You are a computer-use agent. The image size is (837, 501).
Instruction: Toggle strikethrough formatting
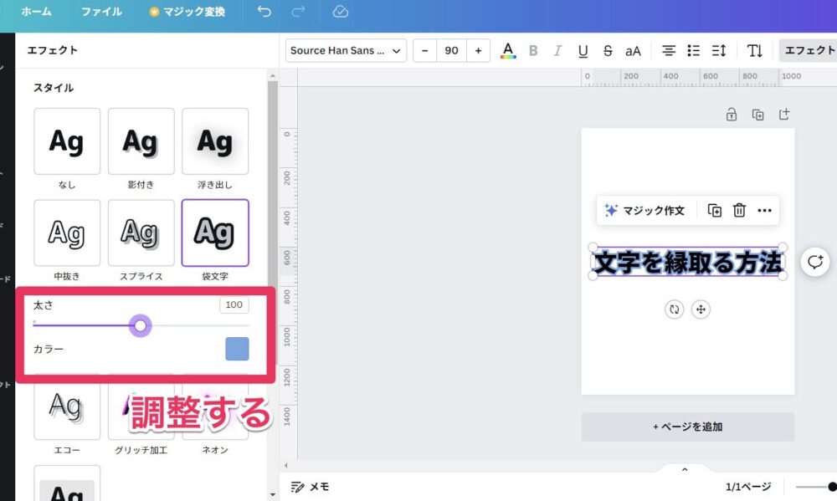coord(608,50)
